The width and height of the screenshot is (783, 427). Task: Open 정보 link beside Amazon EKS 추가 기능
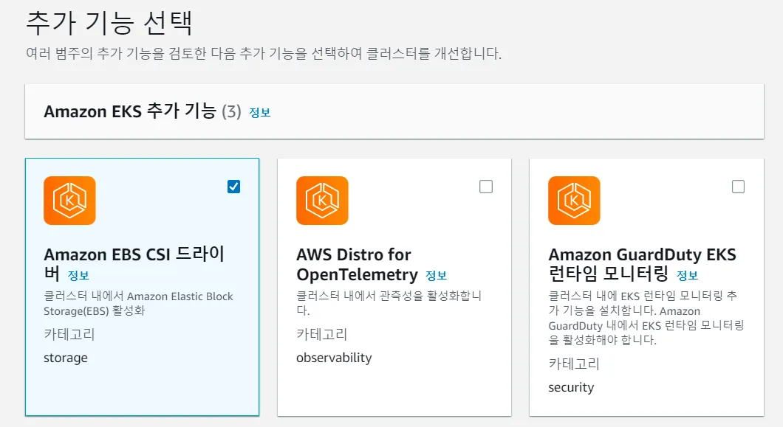point(260,113)
